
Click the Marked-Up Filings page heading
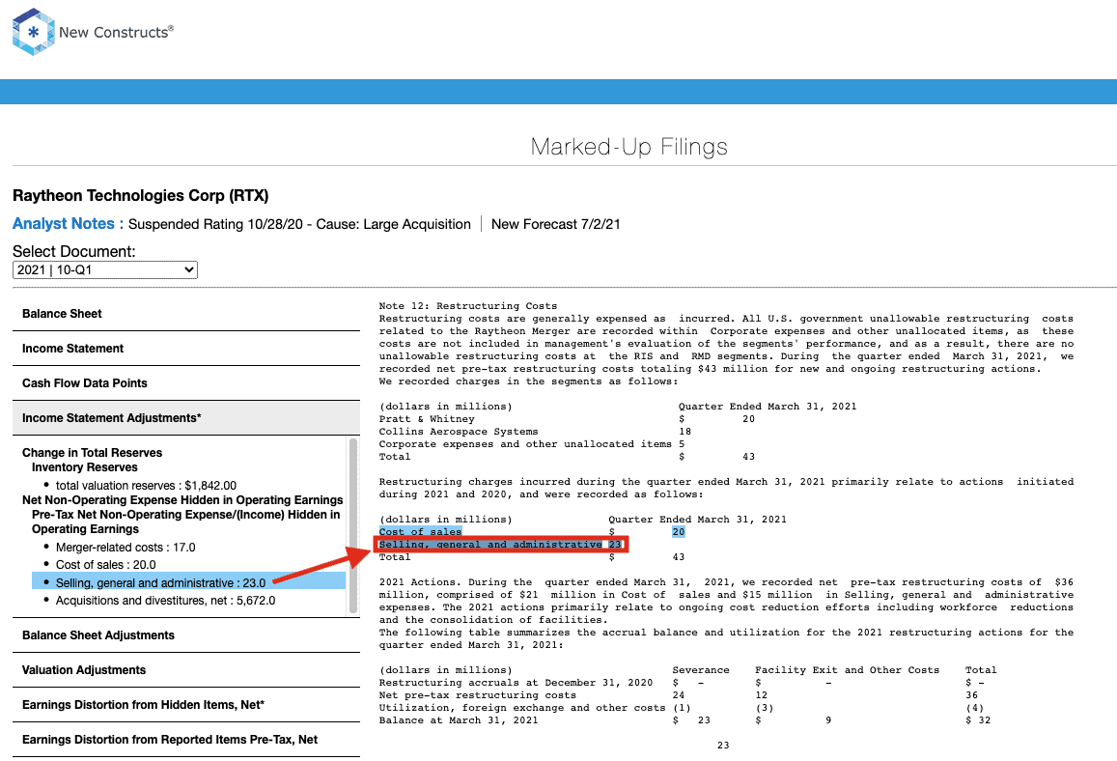pos(629,147)
